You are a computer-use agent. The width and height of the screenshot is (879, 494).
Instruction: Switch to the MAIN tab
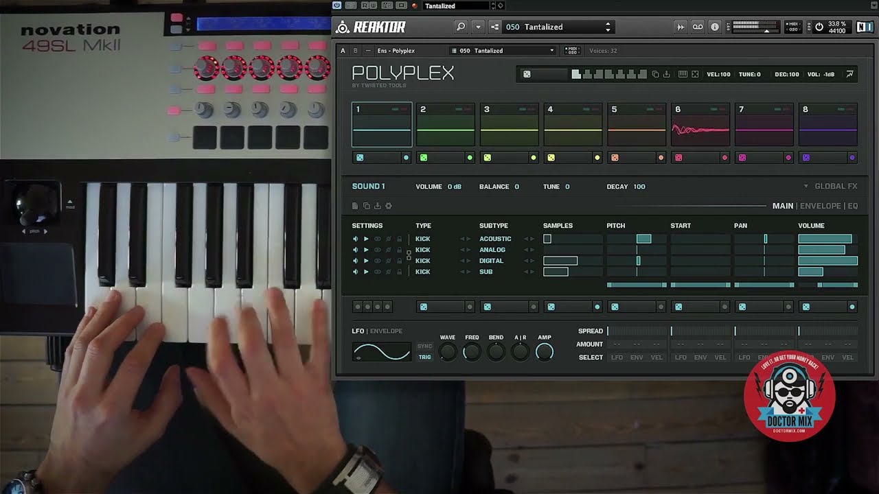point(783,206)
